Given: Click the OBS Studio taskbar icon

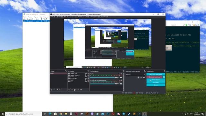Looking at the screenshot, I should click(145, 114).
